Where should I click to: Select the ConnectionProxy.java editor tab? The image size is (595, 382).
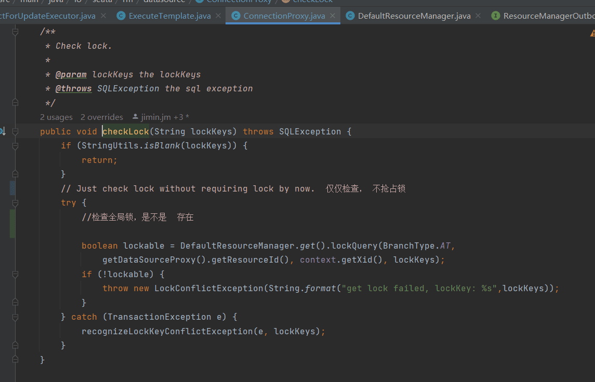click(x=284, y=16)
